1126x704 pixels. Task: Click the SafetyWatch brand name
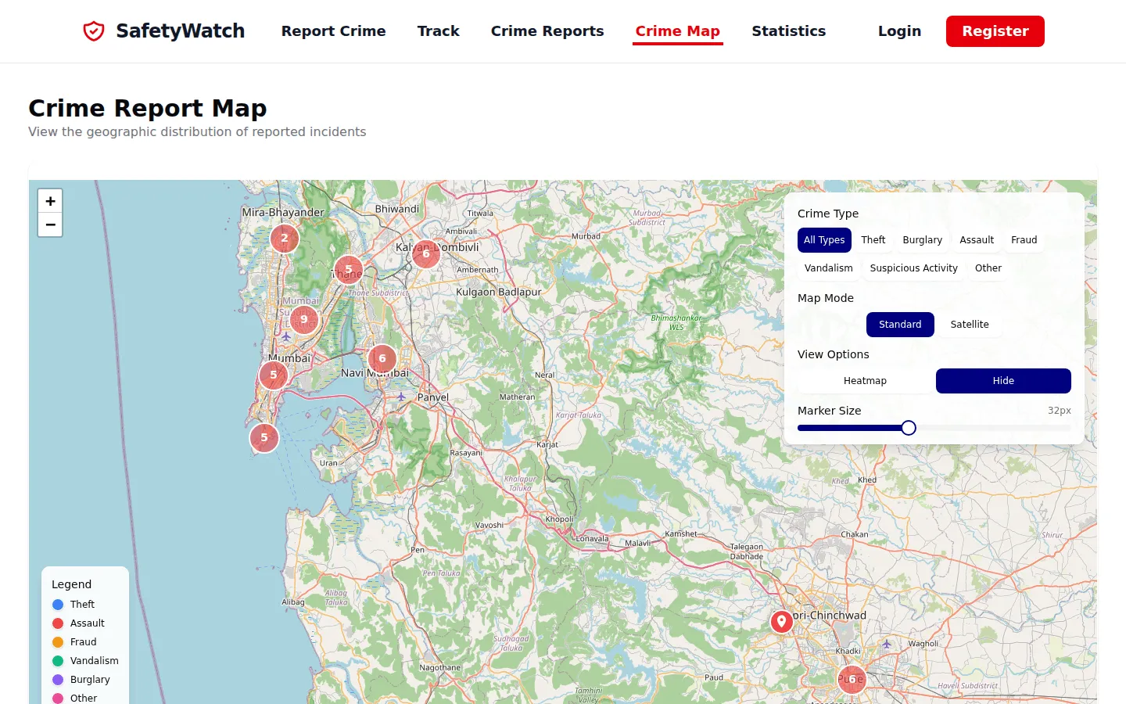pos(181,31)
